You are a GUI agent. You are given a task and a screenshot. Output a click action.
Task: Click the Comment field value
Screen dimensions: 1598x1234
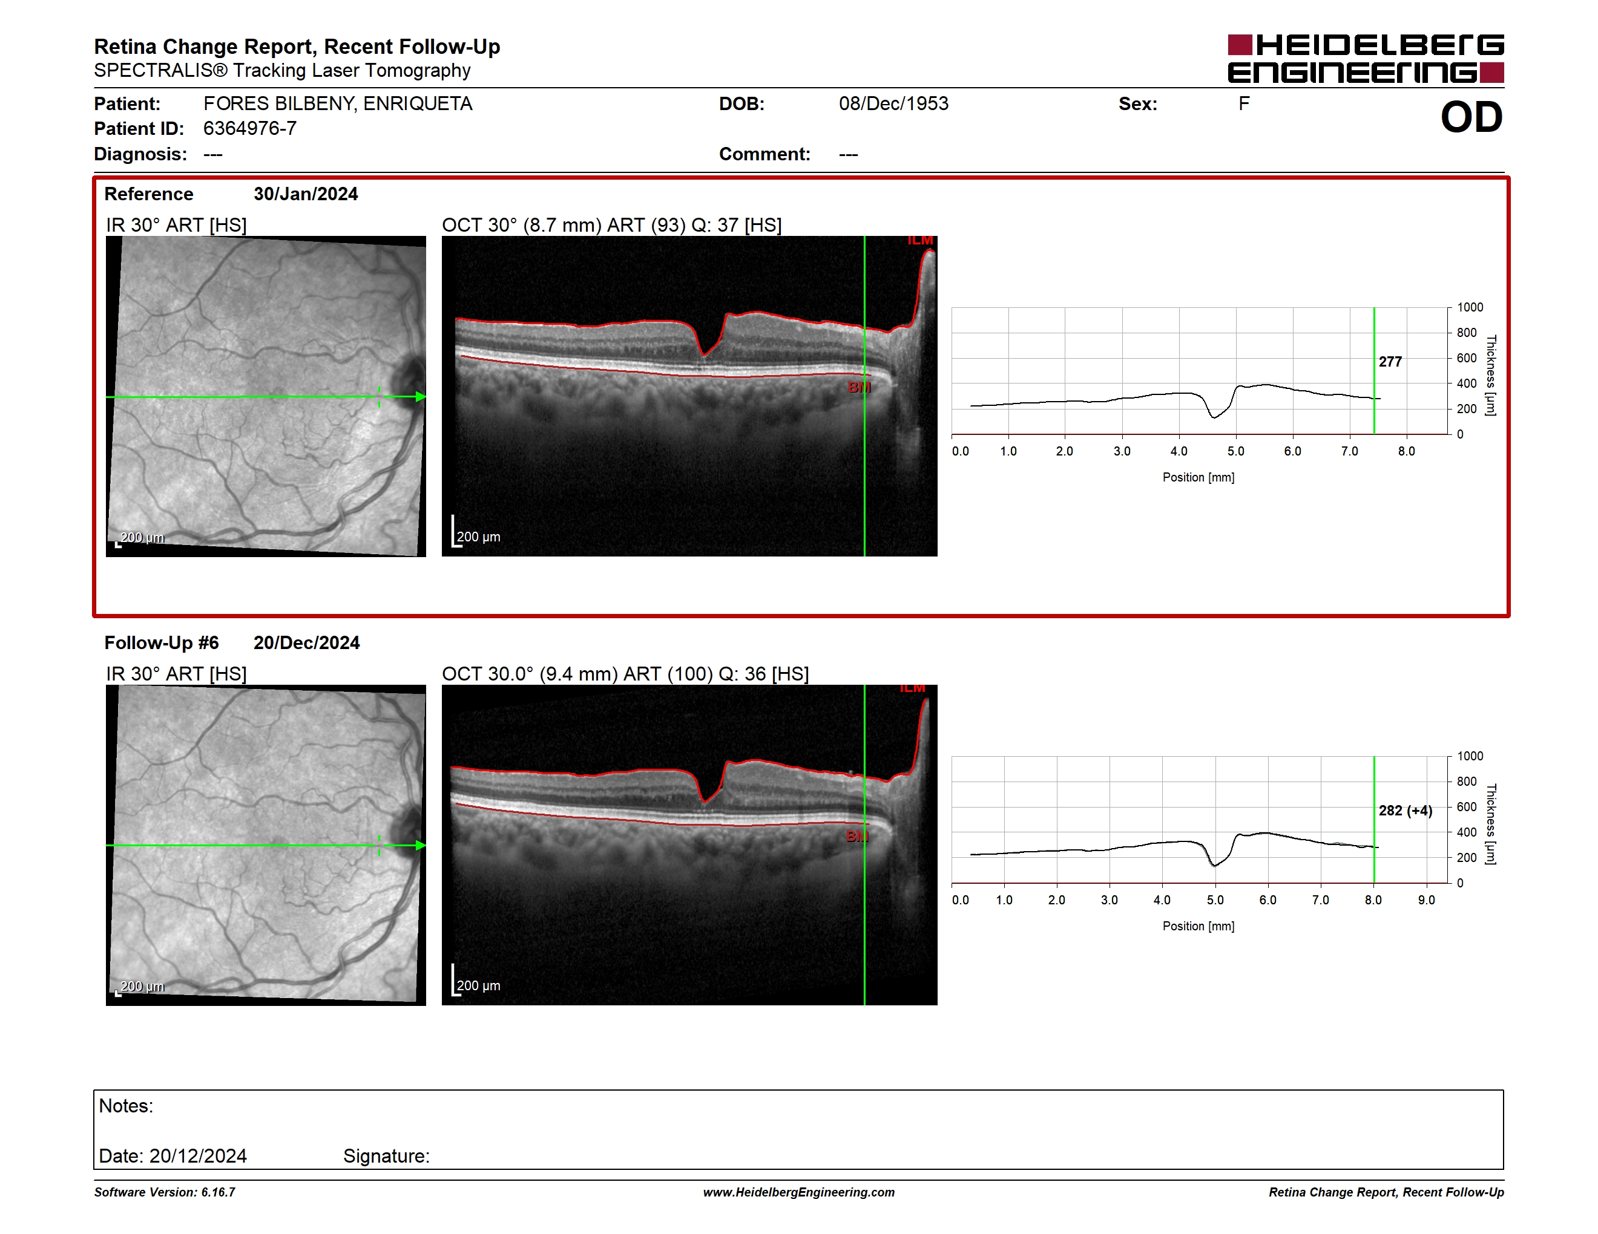[848, 154]
